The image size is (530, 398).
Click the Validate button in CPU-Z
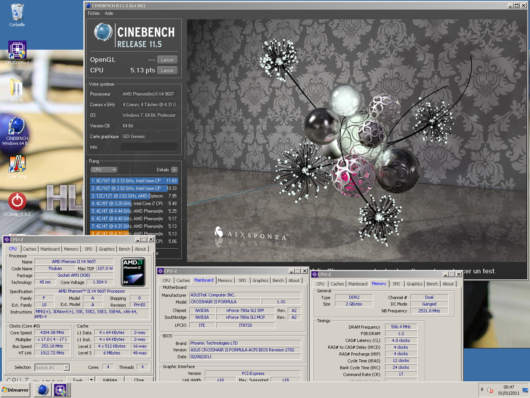(110, 379)
